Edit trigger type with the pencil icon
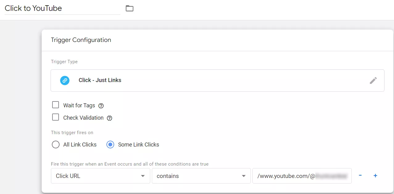Viewport: 394px width, 194px height. click(373, 80)
